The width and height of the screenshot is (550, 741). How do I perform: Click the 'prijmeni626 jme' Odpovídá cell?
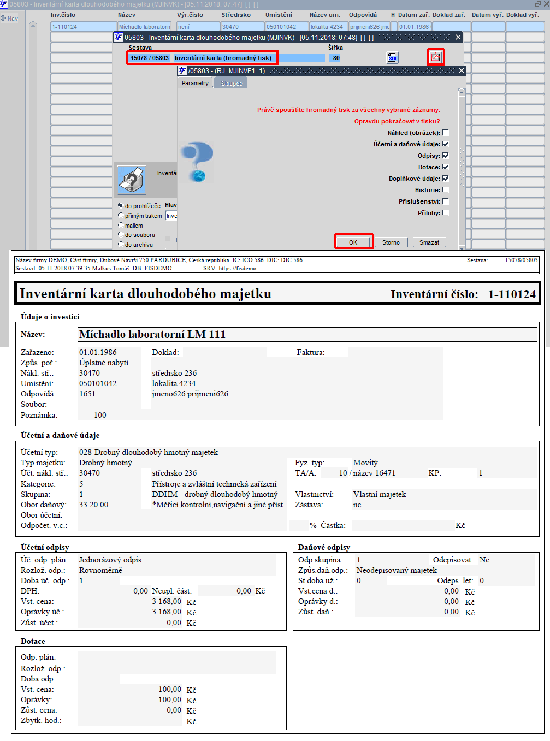click(370, 27)
